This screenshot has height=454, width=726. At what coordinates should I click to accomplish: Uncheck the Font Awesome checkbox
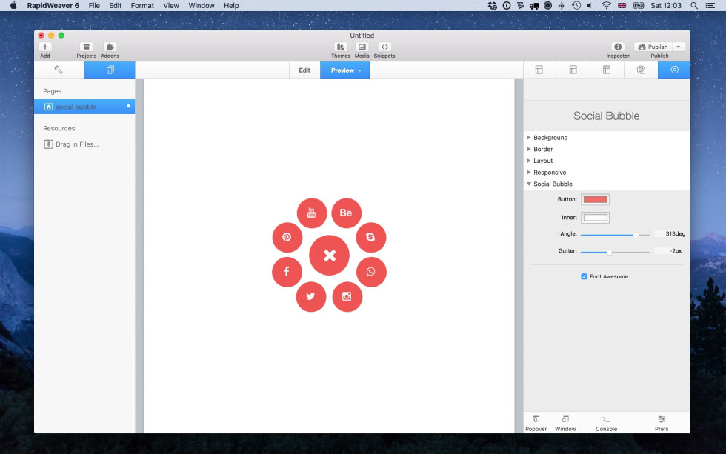[584, 276]
